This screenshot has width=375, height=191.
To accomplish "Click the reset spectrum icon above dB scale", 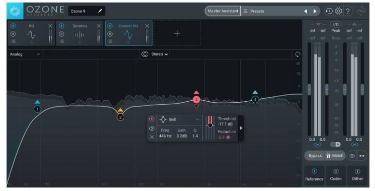I will (298, 55).
